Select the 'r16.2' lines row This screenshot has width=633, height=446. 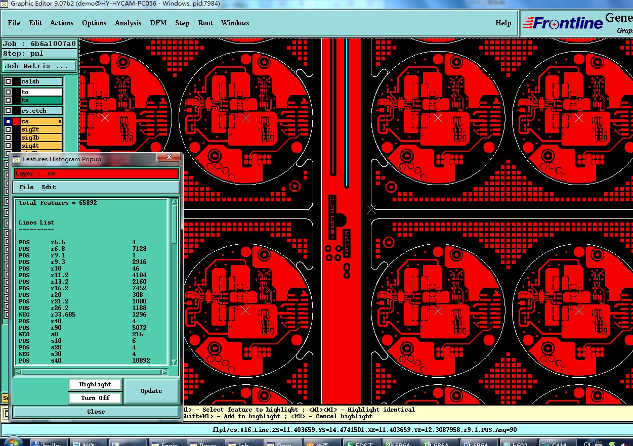(83, 288)
